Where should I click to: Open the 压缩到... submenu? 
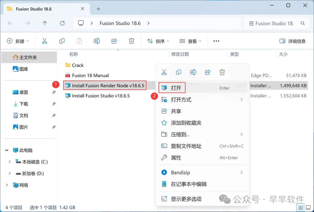pos(202,134)
